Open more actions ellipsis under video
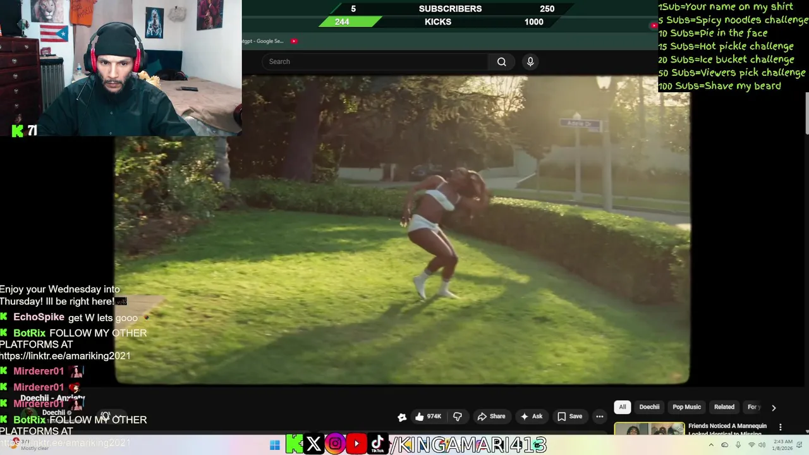Image resolution: width=809 pixels, height=455 pixels. tap(599, 416)
